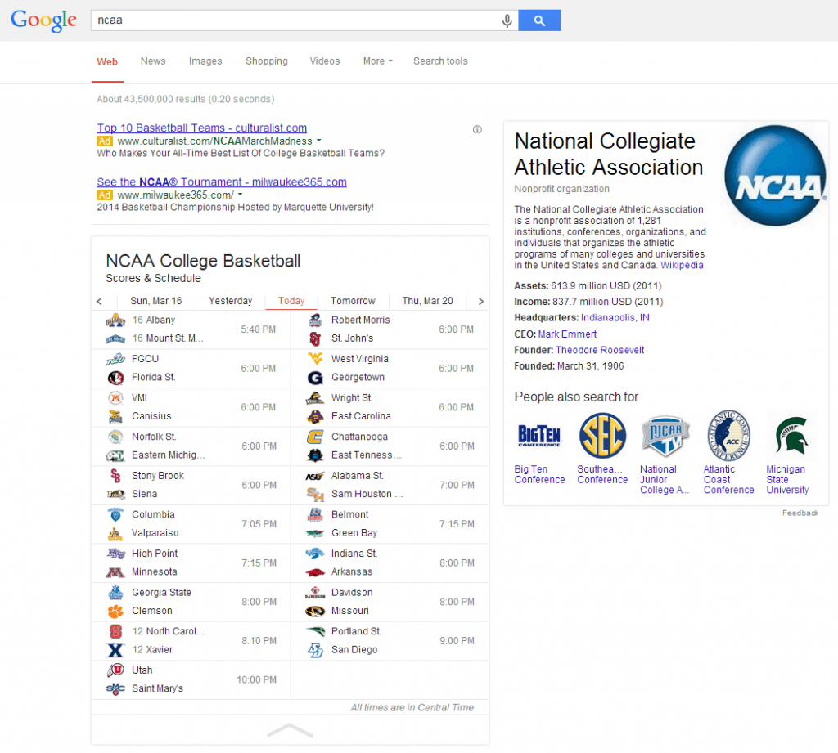
Task: Click the North Carolina State logo
Action: [115, 632]
